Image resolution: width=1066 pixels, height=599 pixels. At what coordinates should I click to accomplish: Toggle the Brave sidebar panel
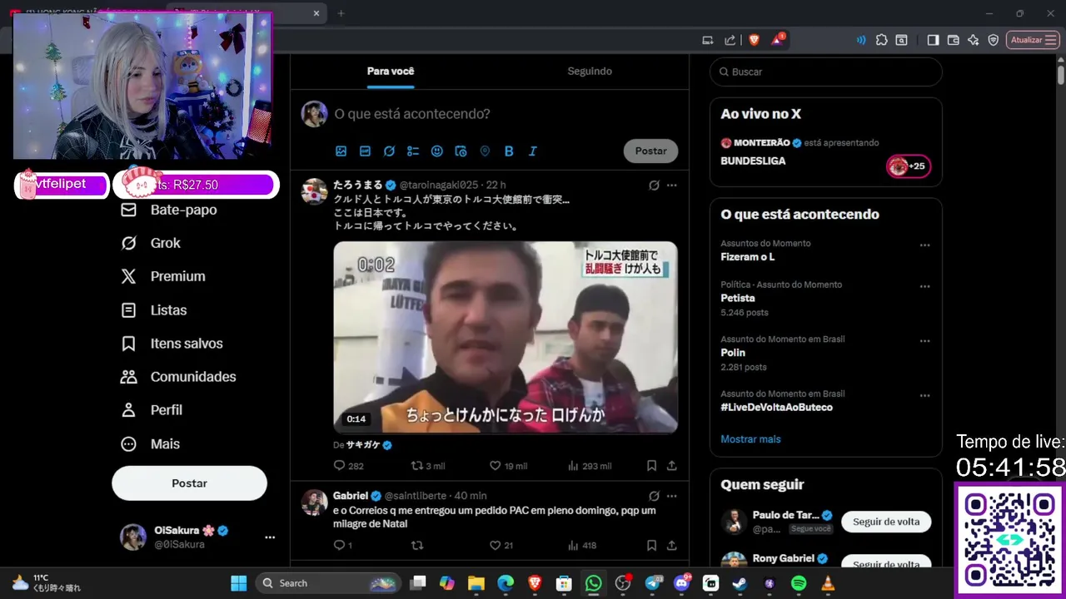tap(933, 40)
